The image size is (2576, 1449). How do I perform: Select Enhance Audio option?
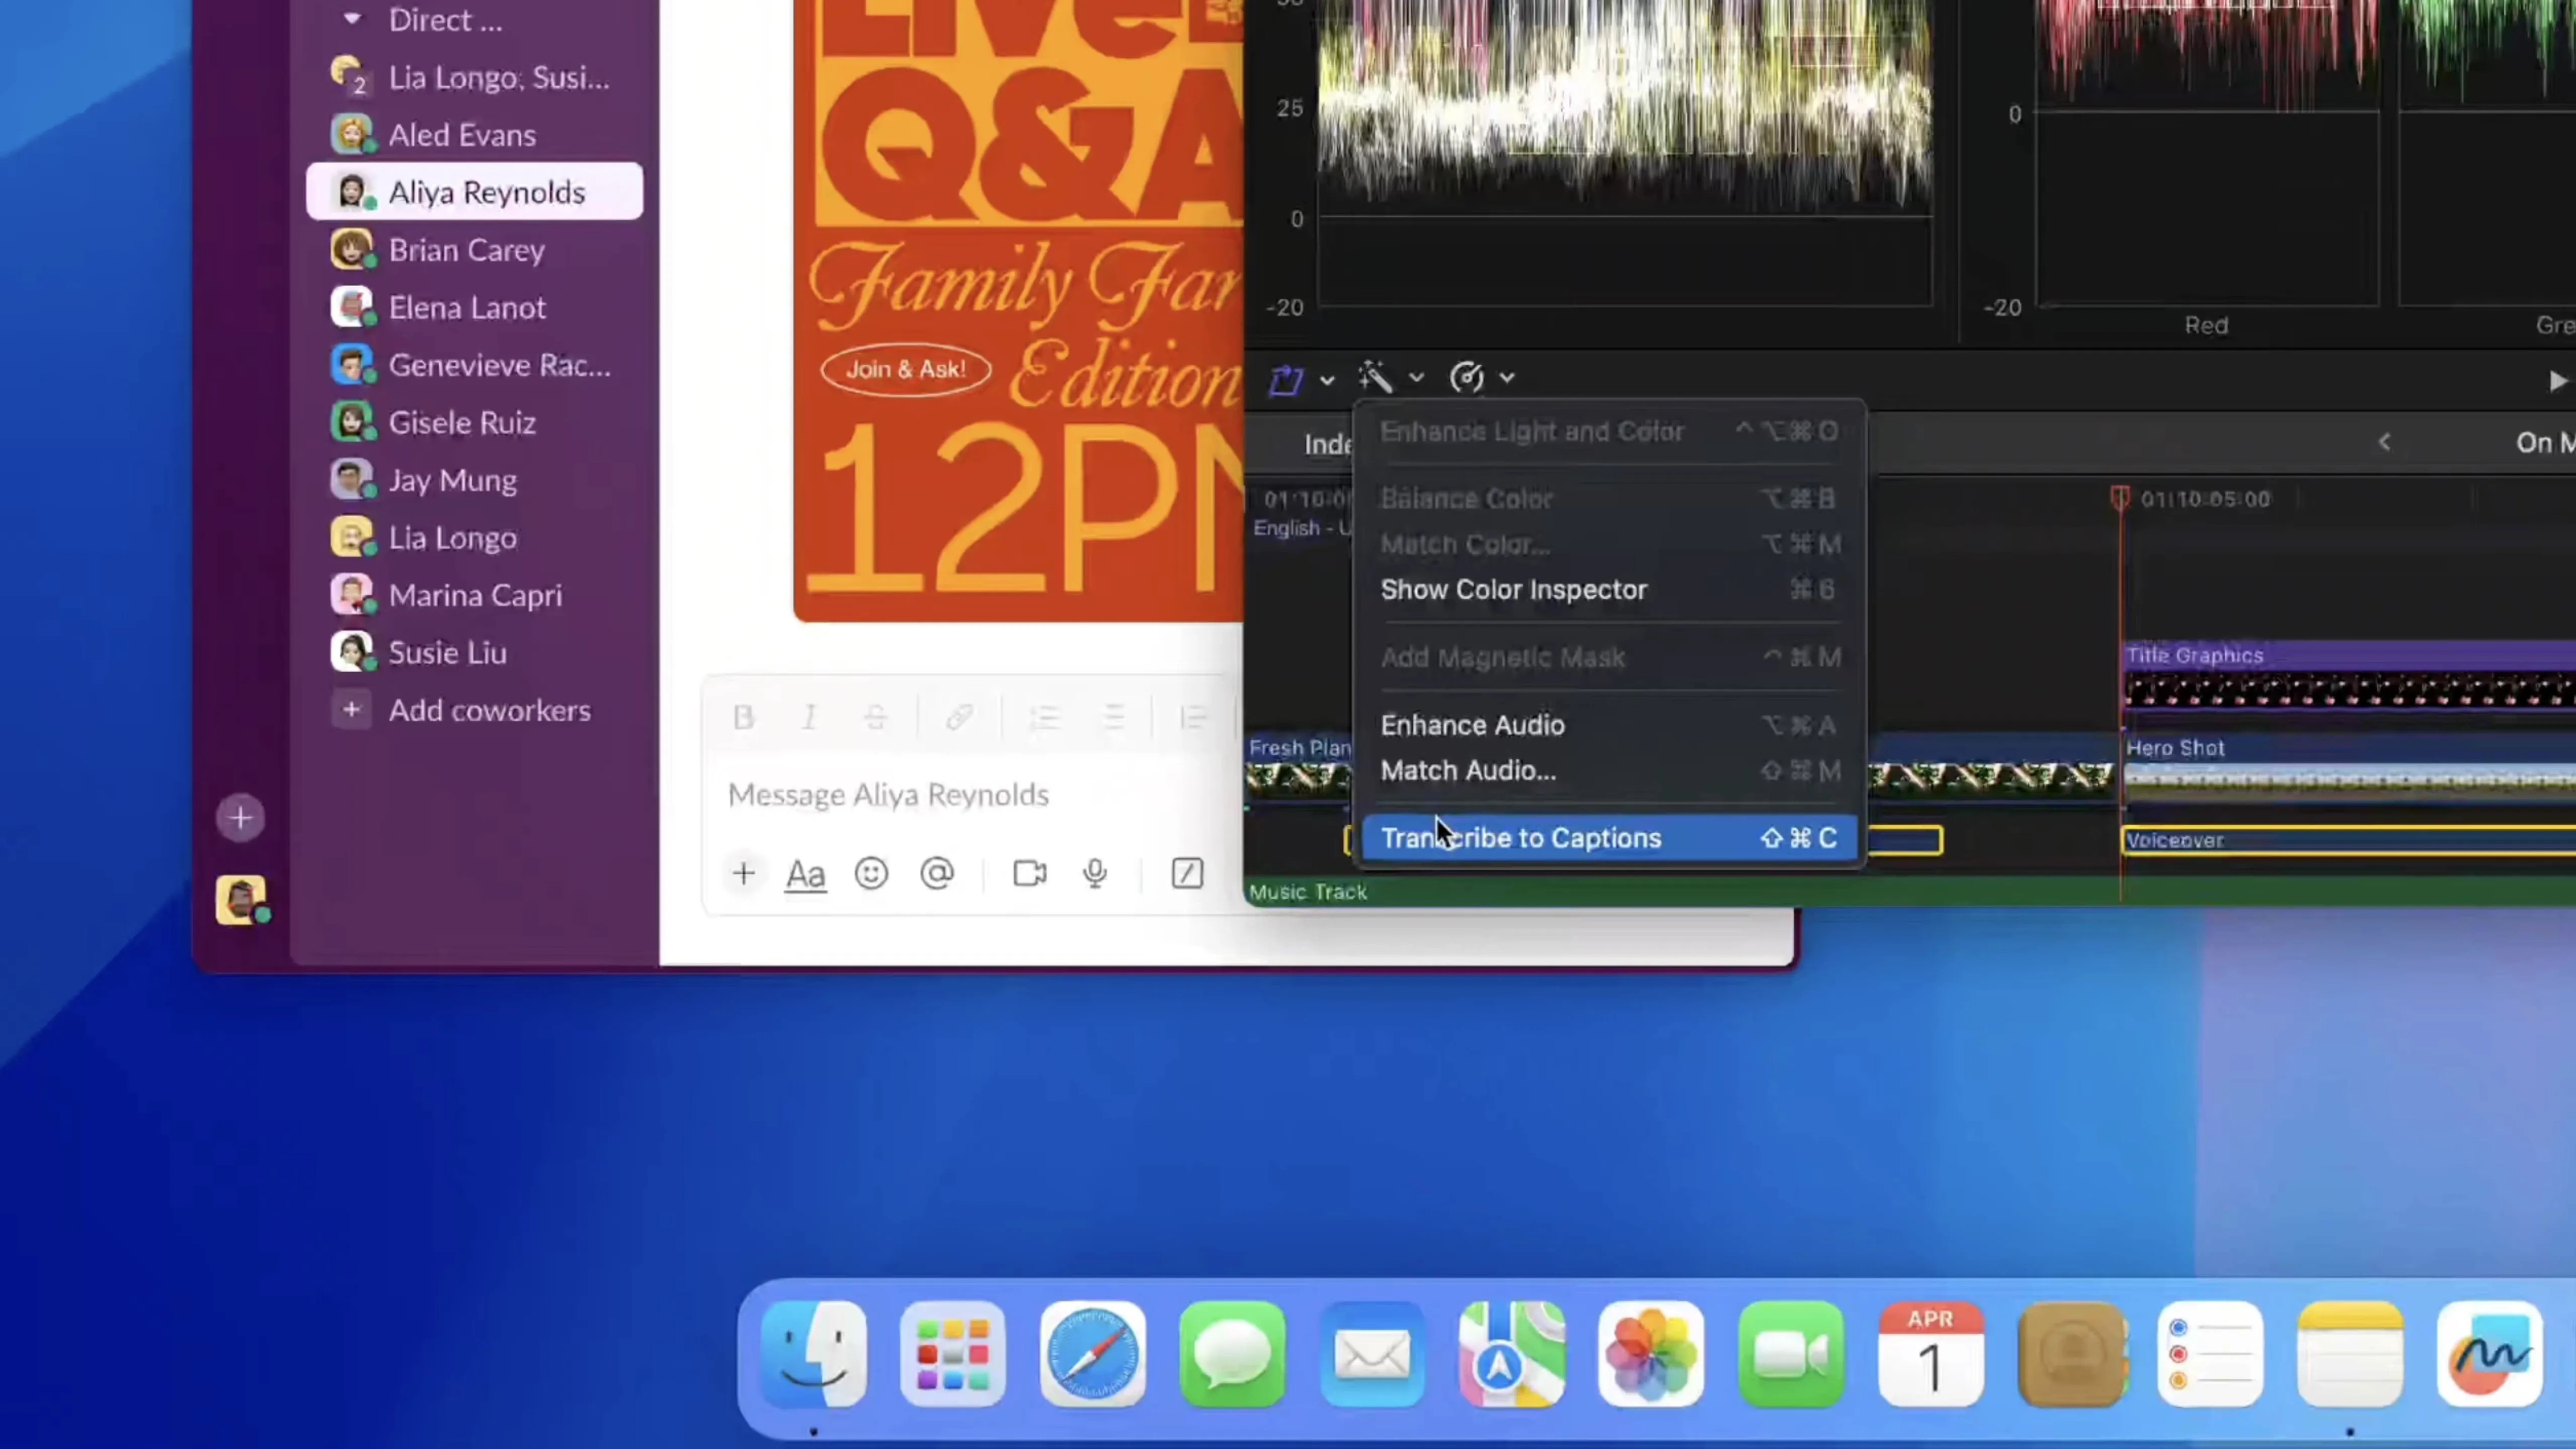[x=1474, y=723]
